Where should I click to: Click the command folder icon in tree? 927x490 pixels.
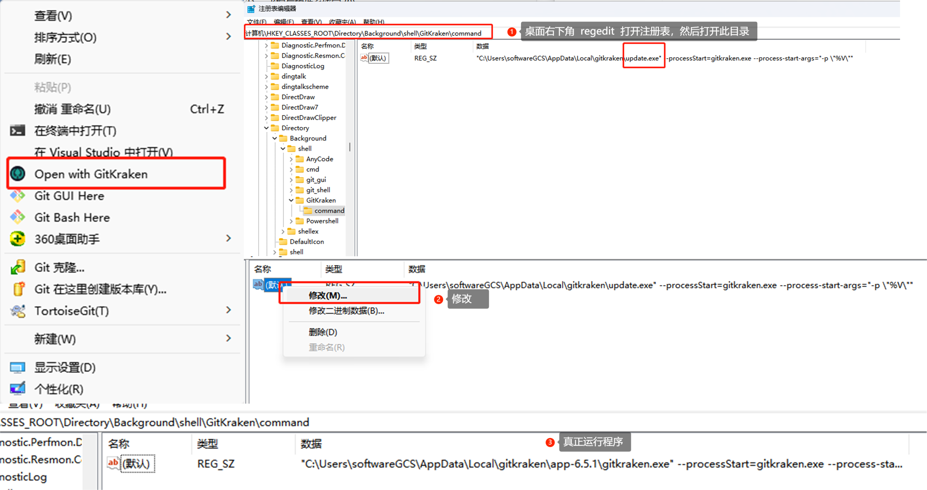click(x=308, y=210)
